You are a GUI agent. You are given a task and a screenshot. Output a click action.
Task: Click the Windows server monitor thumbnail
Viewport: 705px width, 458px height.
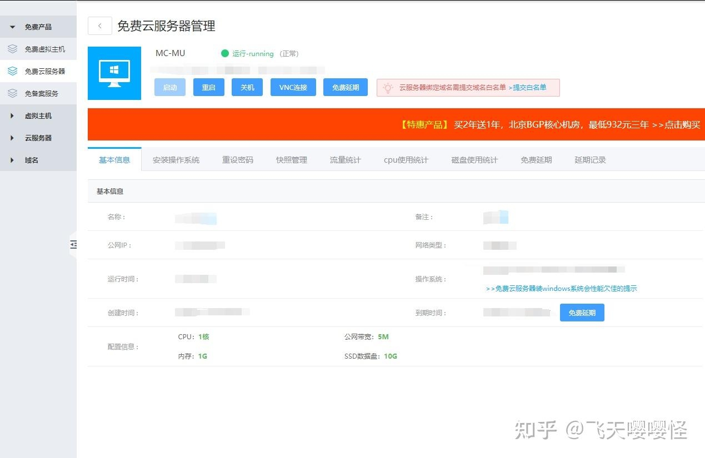[x=114, y=73]
